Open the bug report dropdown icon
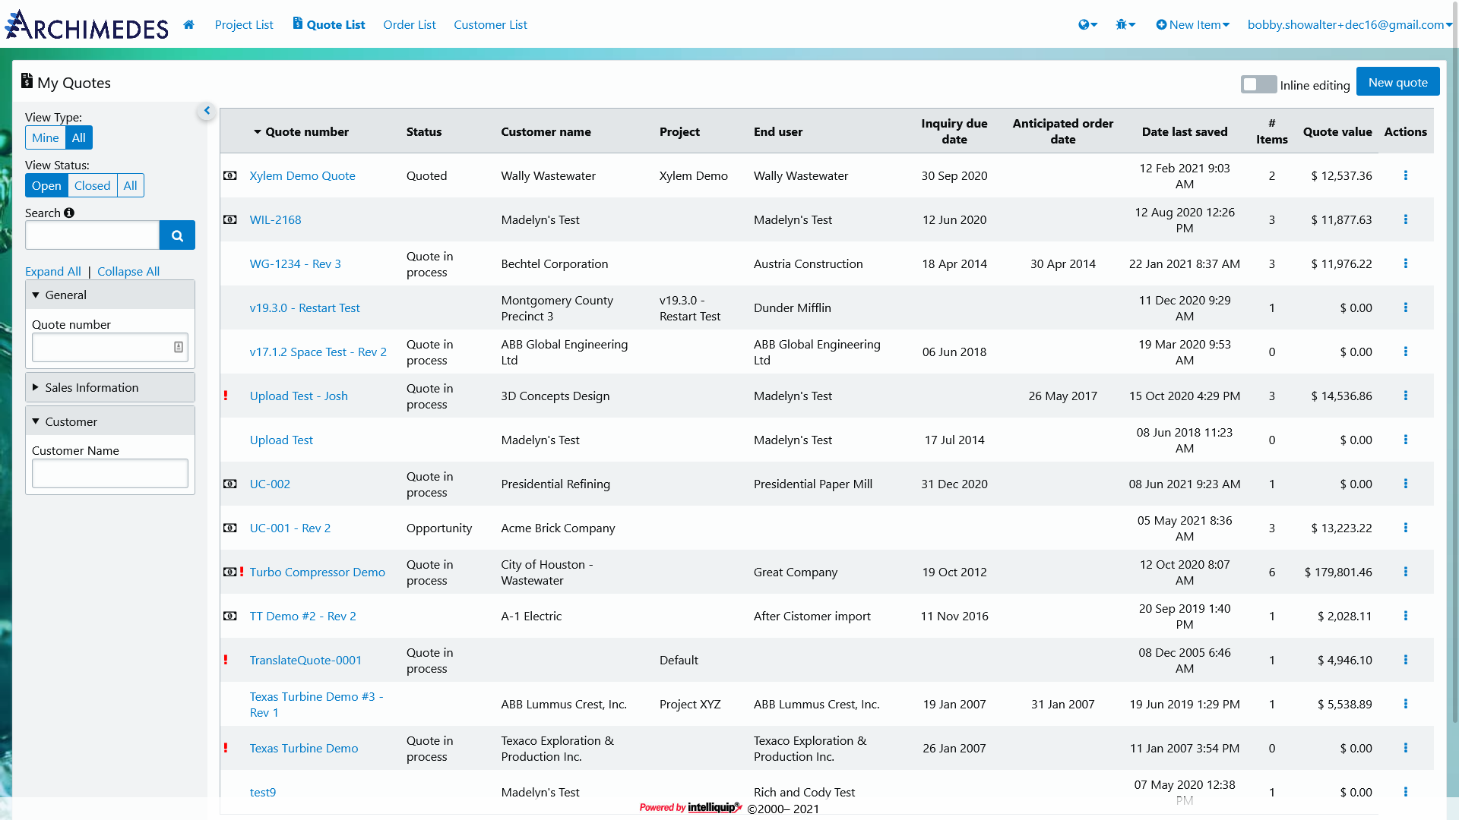Image resolution: width=1459 pixels, height=820 pixels. pyautogui.click(x=1125, y=24)
